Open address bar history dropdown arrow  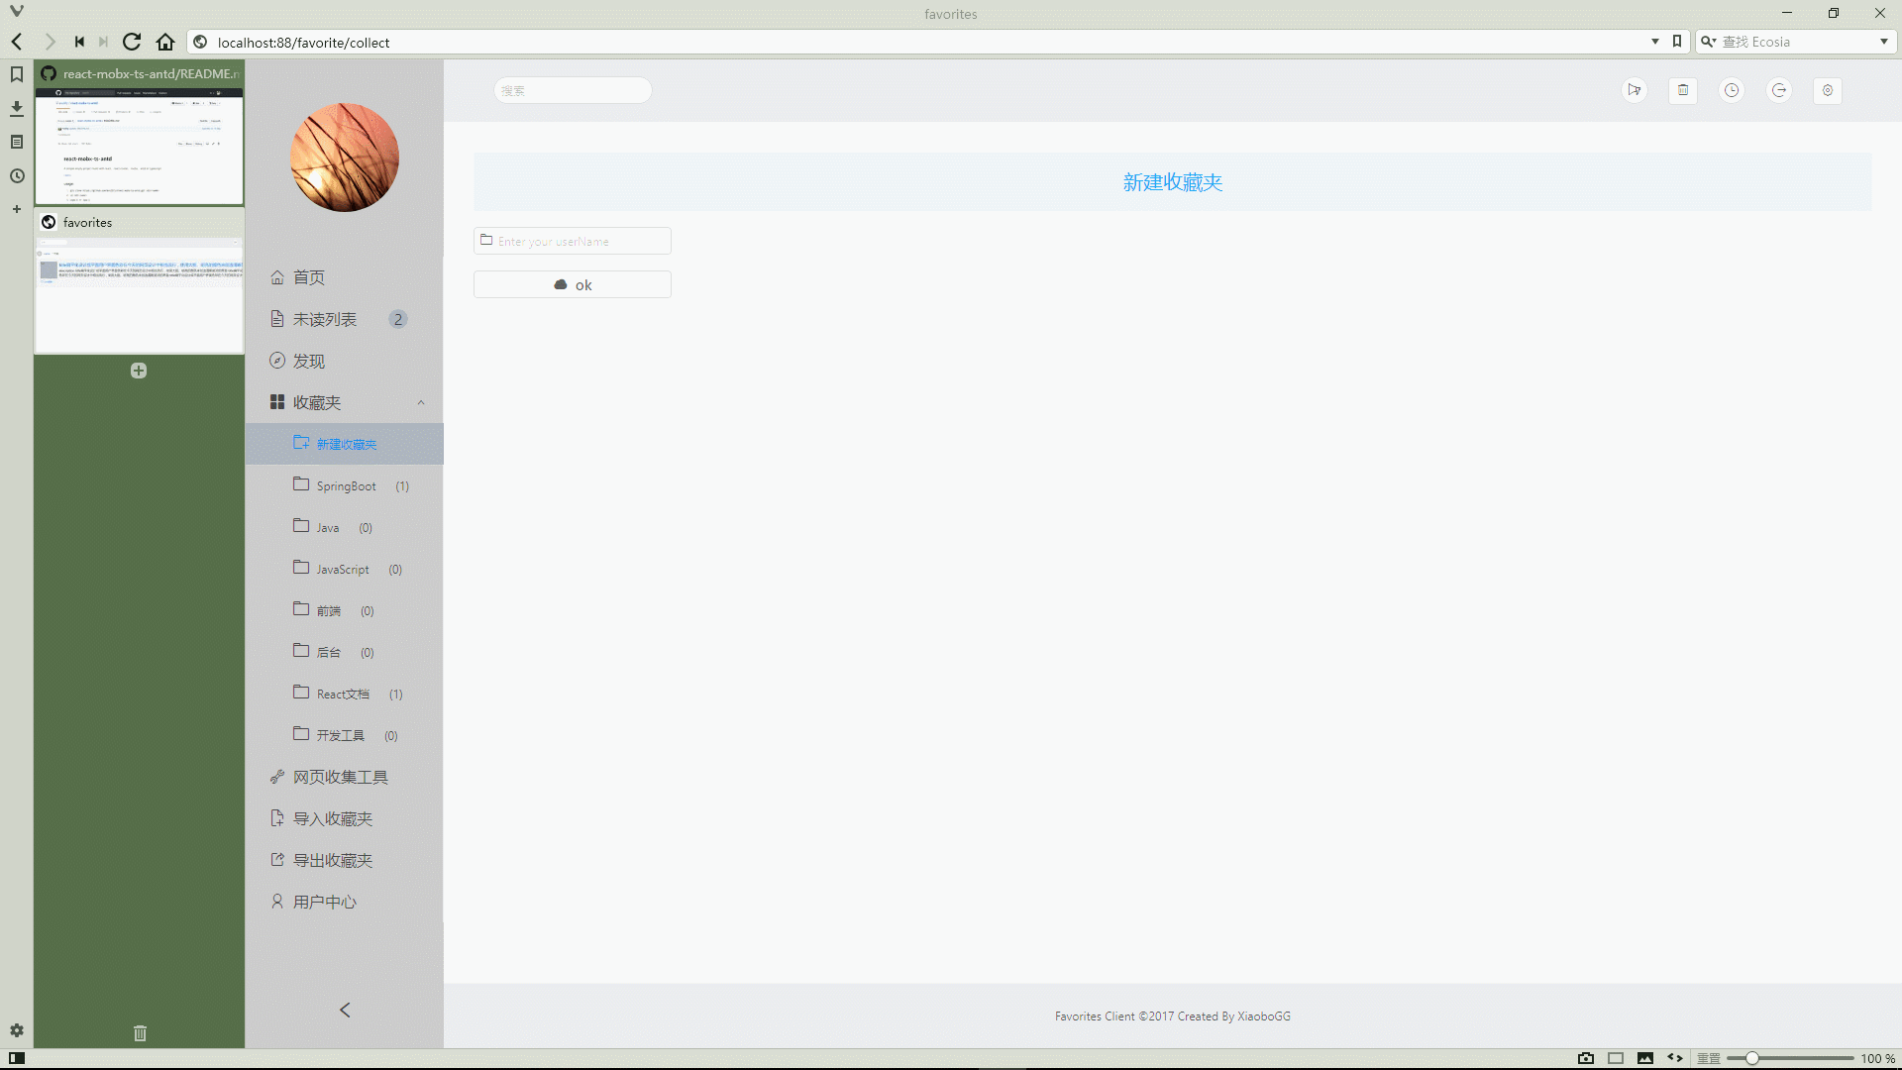click(x=1654, y=42)
